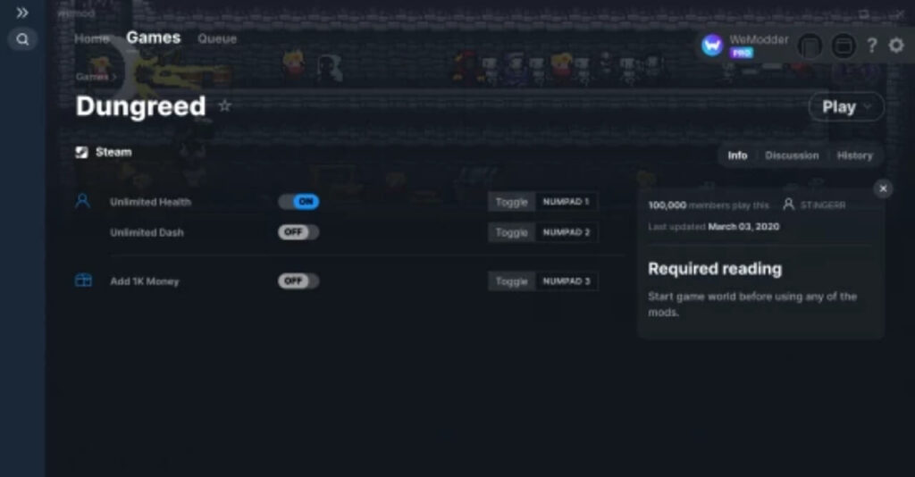Switch to the Discussion tab
915x477 pixels.
(x=792, y=155)
